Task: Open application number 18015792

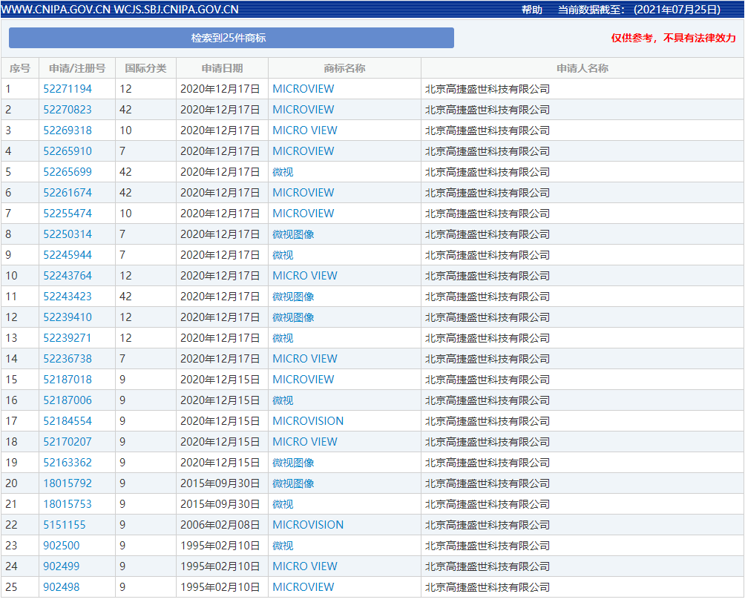Action: (68, 483)
